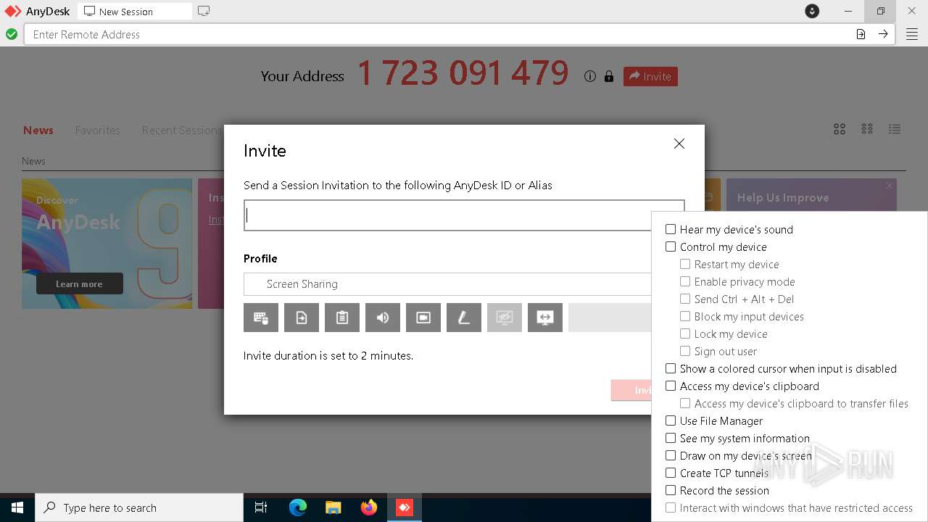Enable See my system information
The width and height of the screenshot is (928, 522).
point(671,438)
